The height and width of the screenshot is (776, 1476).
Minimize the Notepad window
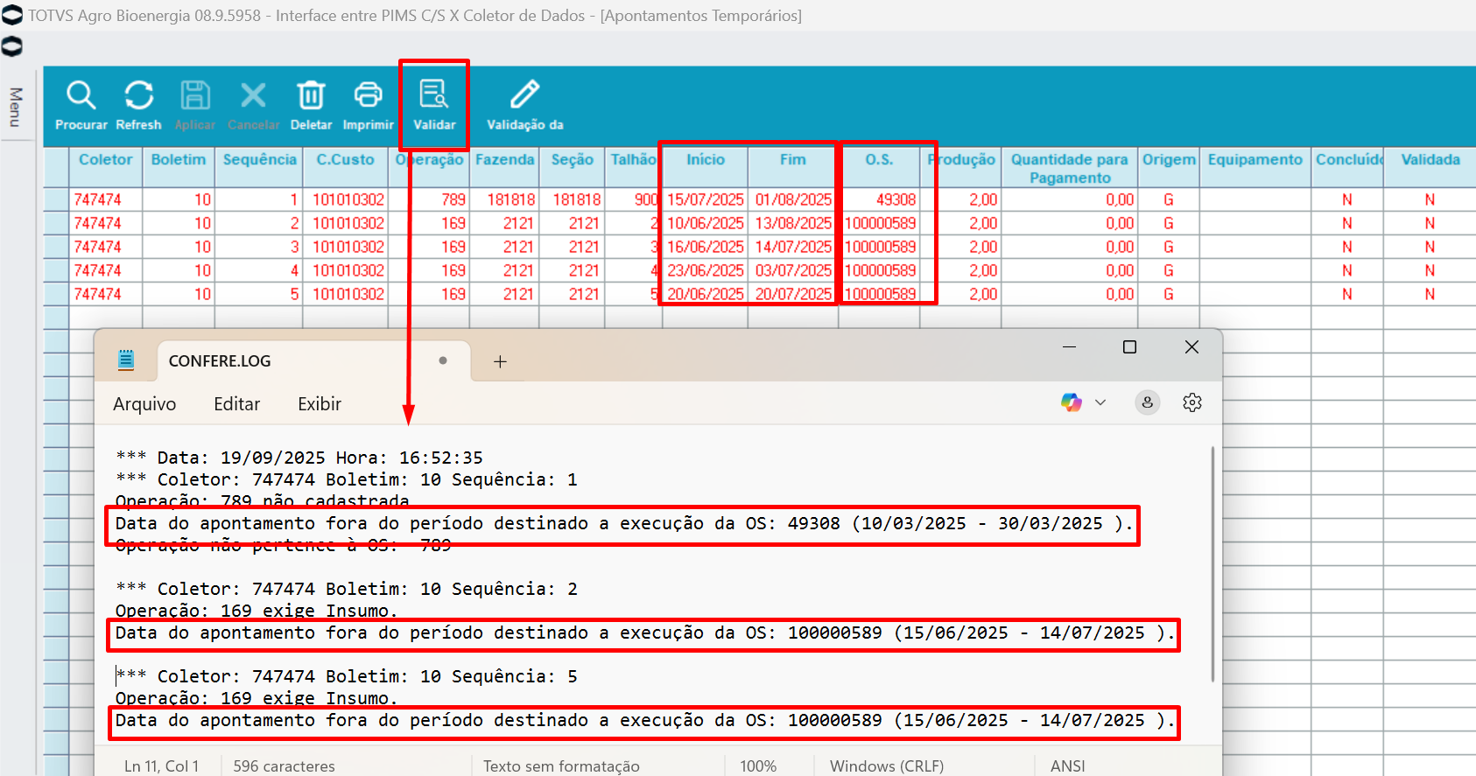[1069, 347]
